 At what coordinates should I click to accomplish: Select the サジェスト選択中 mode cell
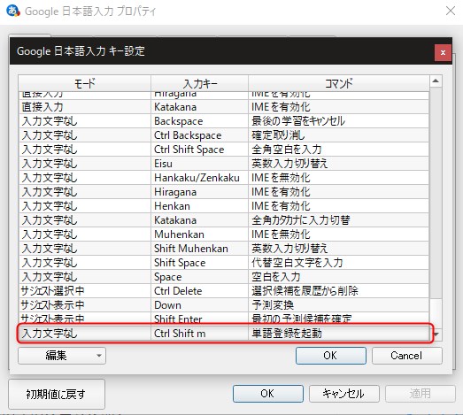(84, 291)
